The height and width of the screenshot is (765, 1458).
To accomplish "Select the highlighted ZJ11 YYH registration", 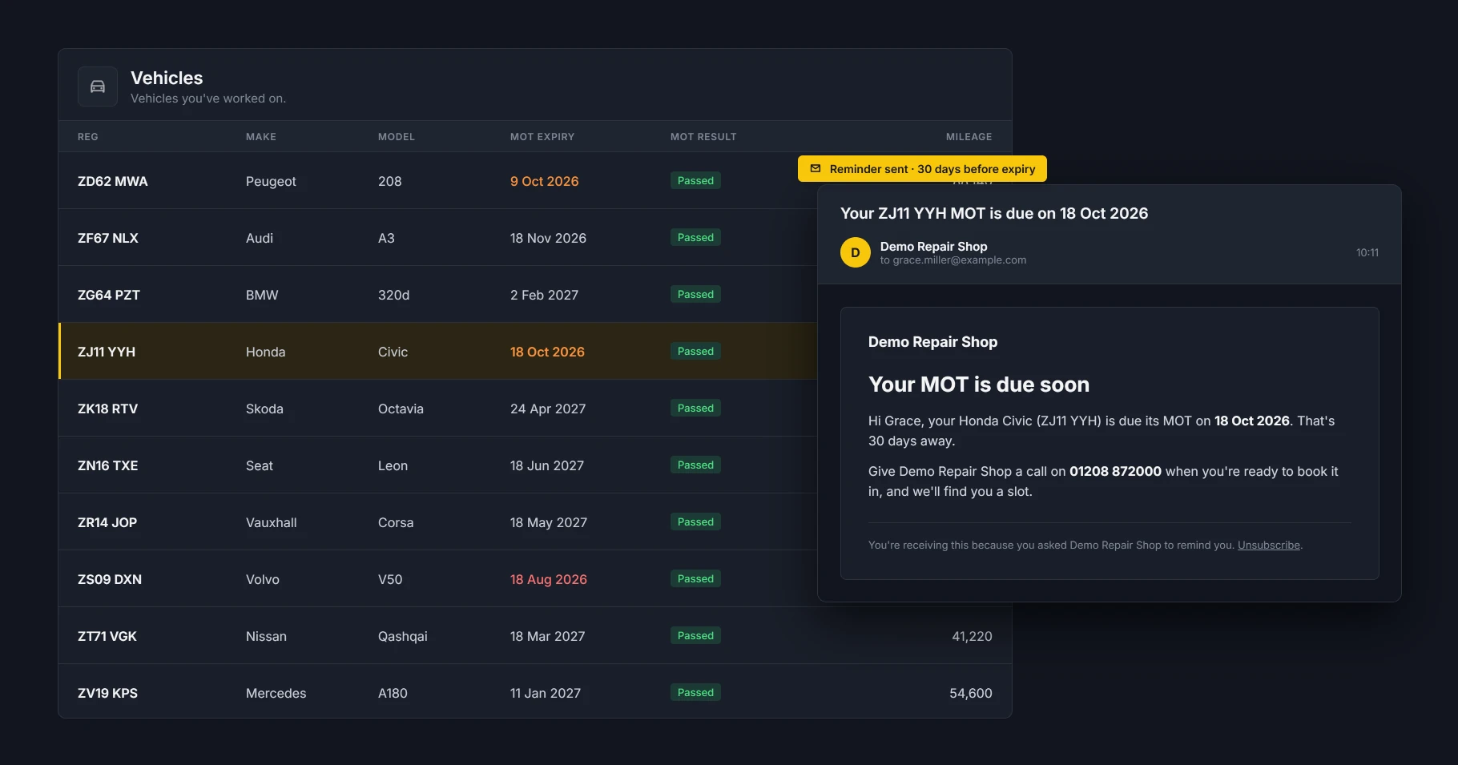I will 107,352.
